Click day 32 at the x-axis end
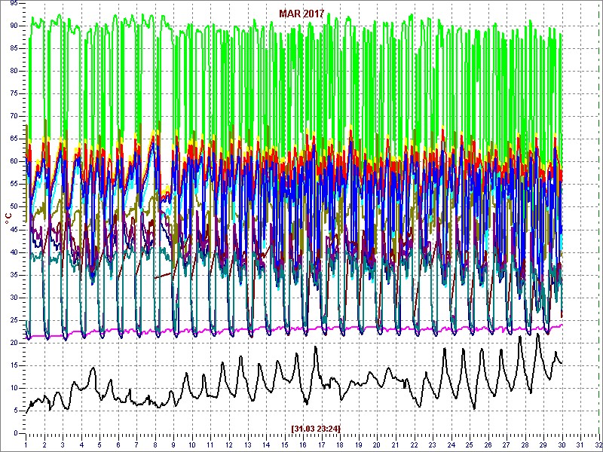The image size is (603, 452). pos(598,444)
